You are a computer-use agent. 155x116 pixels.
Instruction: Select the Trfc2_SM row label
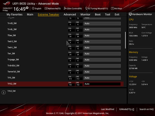click(x=12, y=84)
